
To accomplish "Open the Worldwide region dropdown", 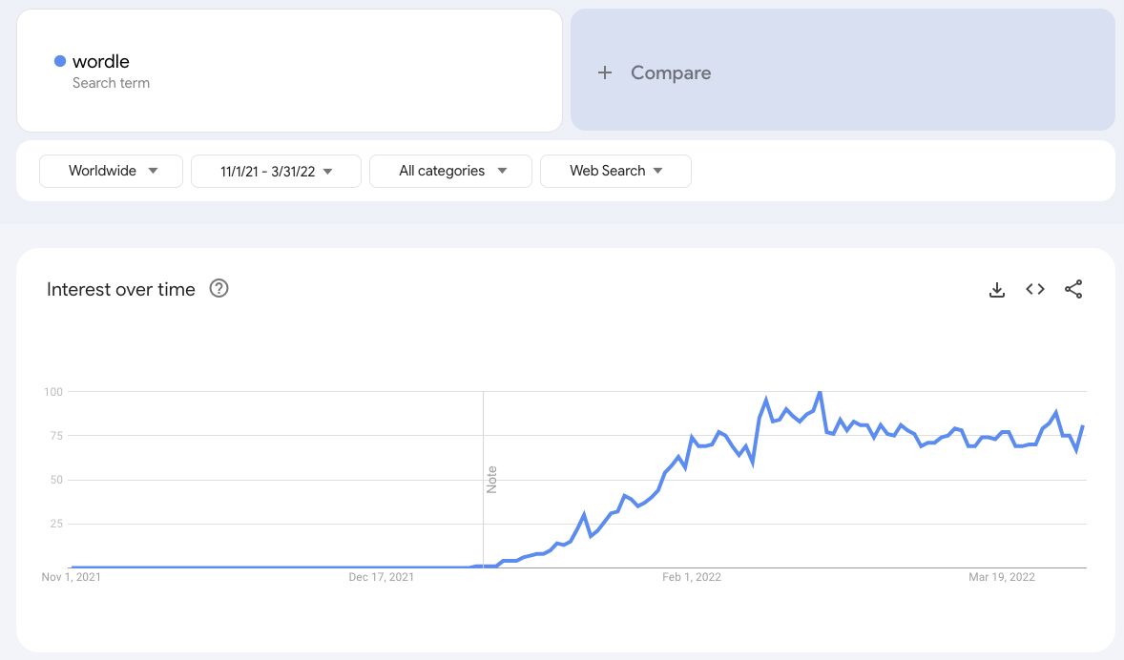I will (x=111, y=172).
